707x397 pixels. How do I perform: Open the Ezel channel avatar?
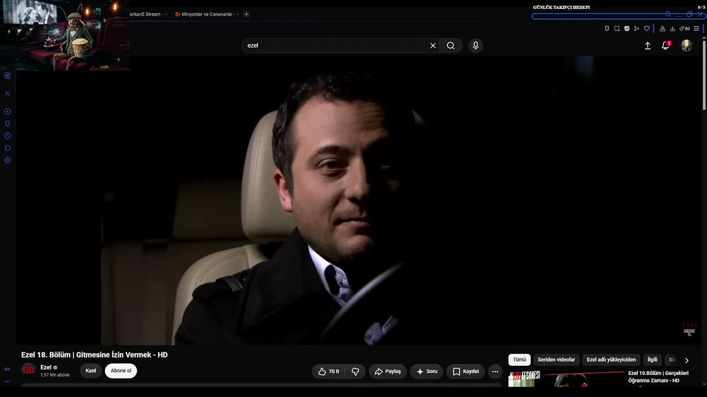[x=28, y=370]
